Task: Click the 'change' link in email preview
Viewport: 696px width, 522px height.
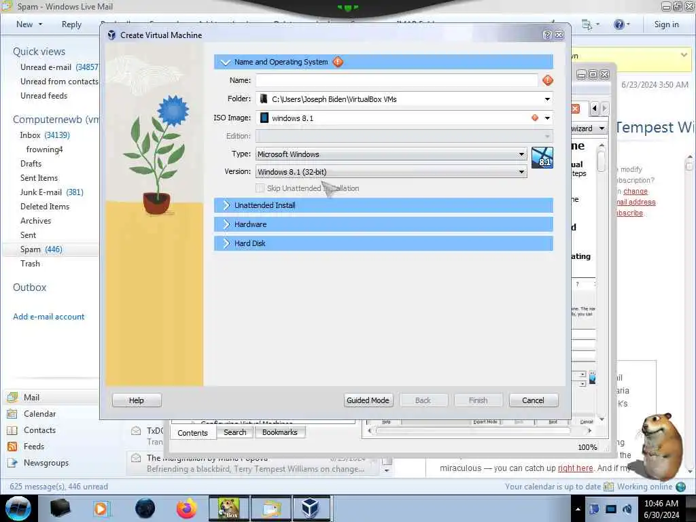Action: [636, 191]
